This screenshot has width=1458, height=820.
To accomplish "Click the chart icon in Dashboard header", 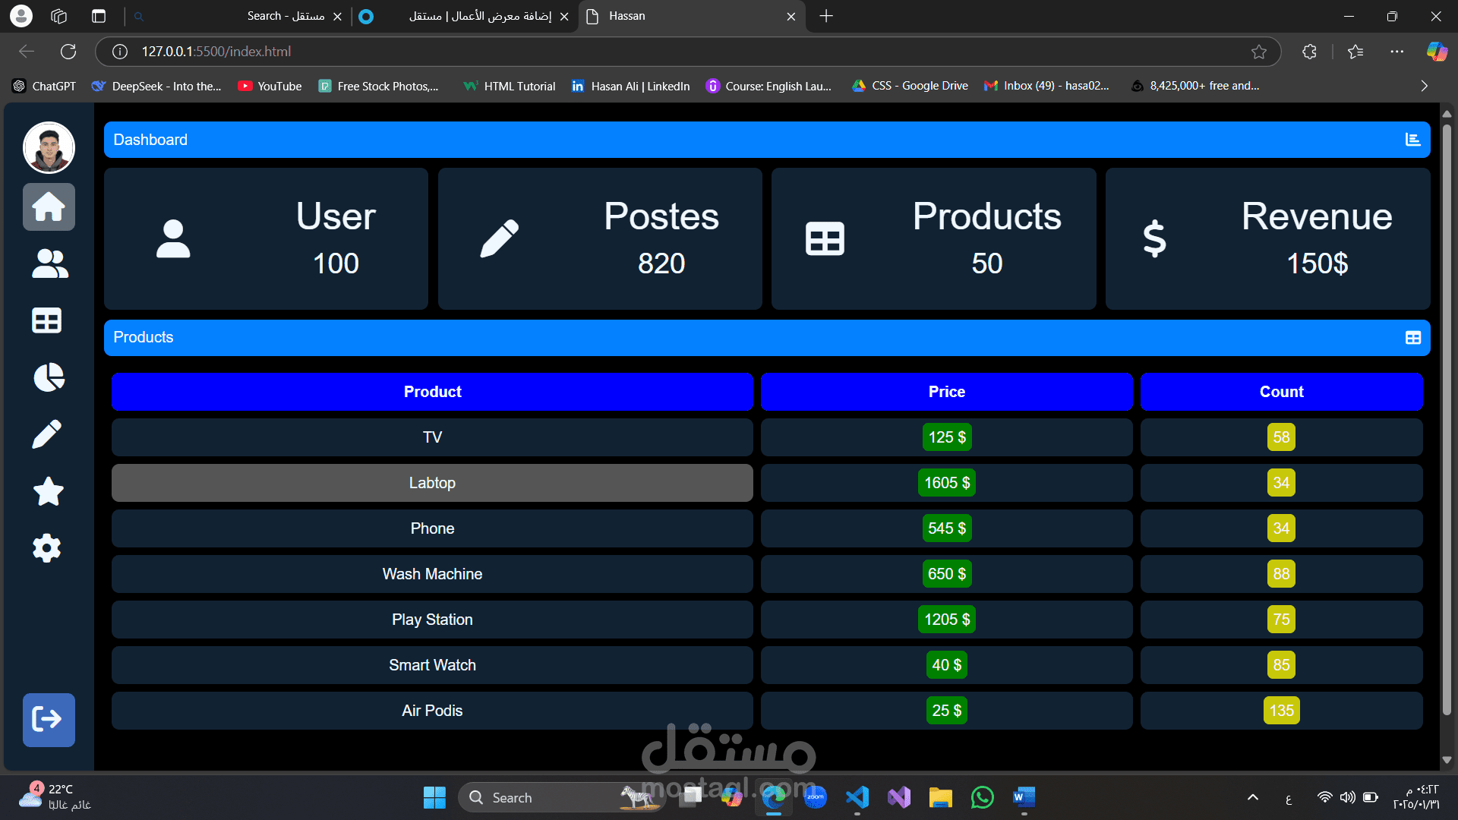I will click(1412, 140).
